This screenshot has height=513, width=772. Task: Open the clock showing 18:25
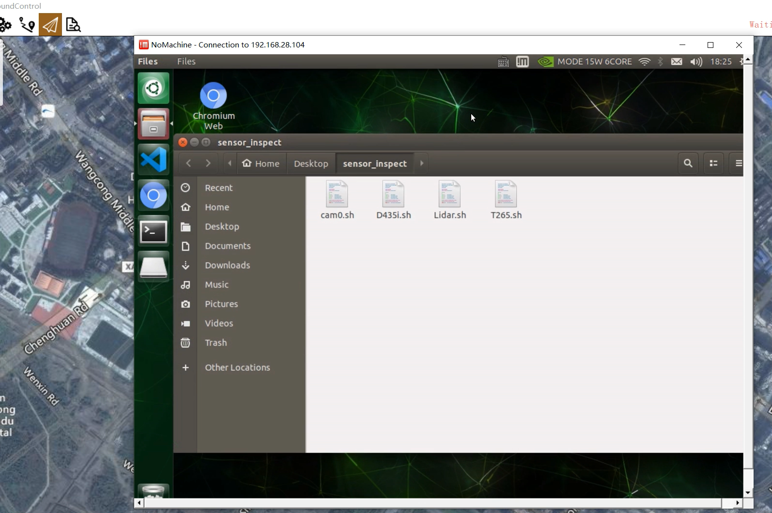[x=721, y=61]
